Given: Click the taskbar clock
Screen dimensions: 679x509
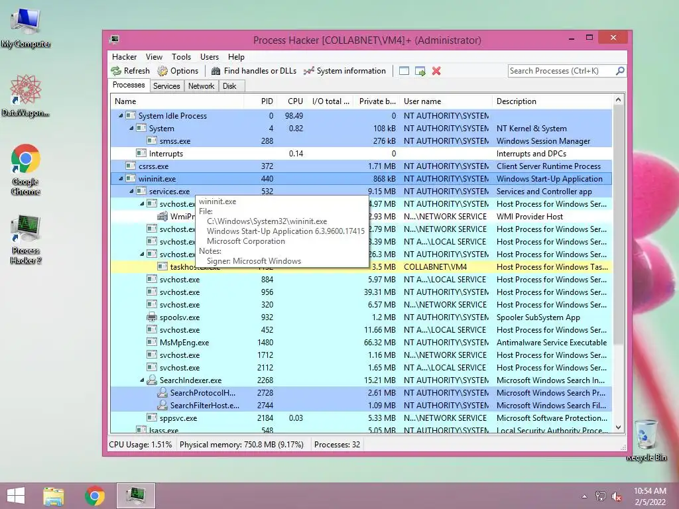Looking at the screenshot, I should pos(650,496).
